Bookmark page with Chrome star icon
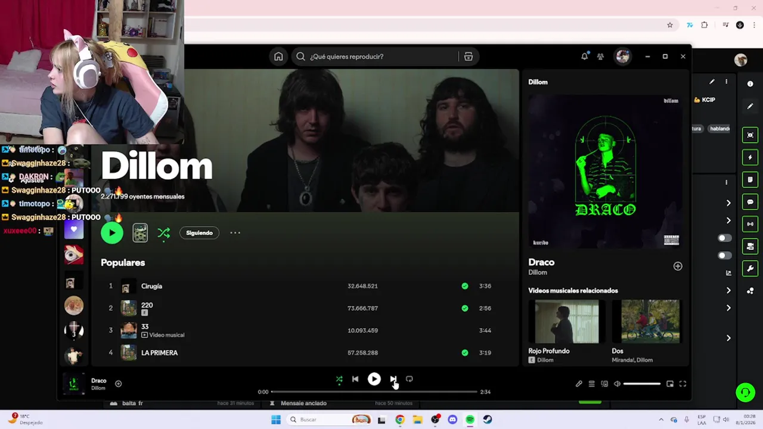763x429 pixels. pos(670,25)
